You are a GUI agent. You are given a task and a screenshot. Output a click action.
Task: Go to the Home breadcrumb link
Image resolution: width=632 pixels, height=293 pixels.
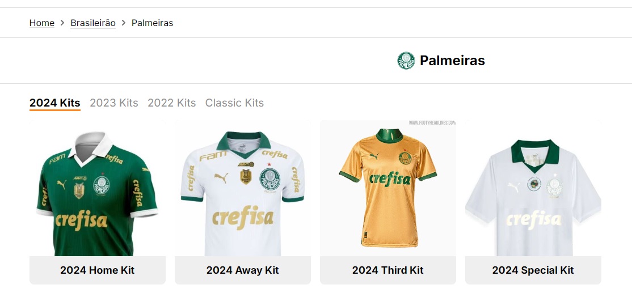coord(42,23)
